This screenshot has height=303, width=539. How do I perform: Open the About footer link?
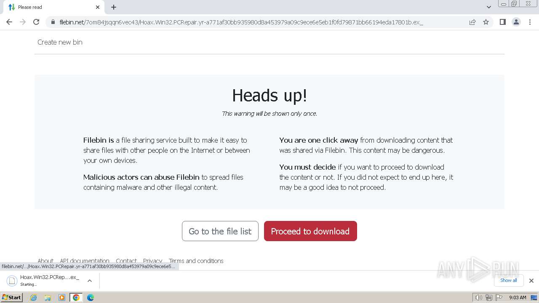coord(45,261)
